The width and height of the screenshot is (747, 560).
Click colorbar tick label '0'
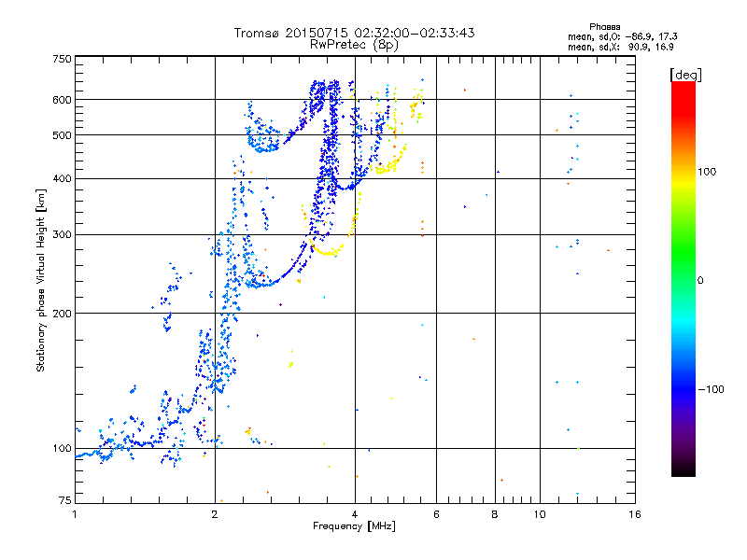[x=700, y=281]
